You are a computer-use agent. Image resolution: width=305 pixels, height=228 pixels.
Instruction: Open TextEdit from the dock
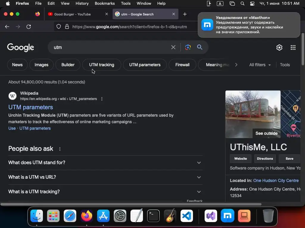coord(137,216)
